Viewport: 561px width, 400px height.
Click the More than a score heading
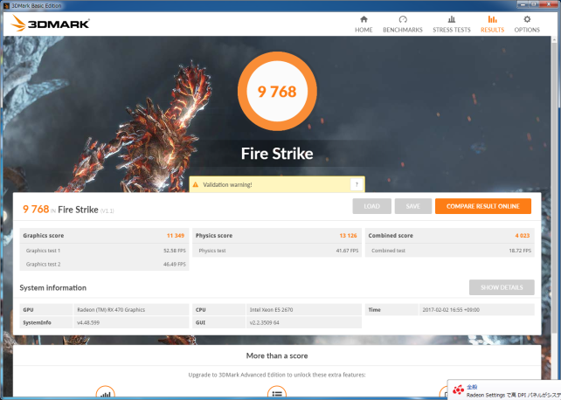(x=277, y=355)
